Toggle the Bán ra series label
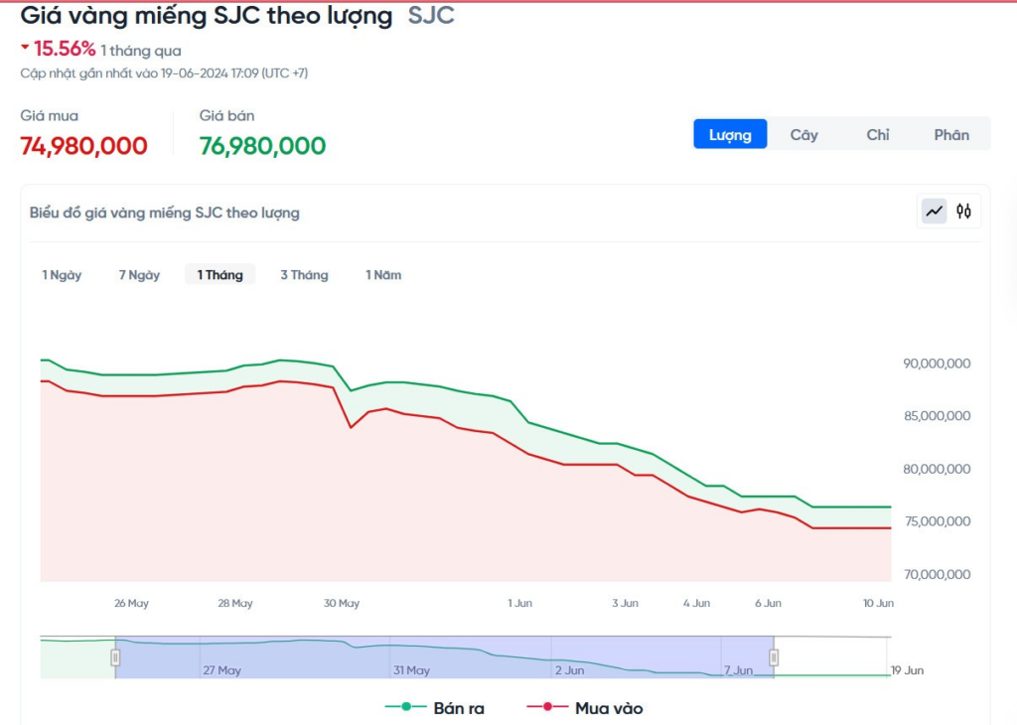This screenshot has height=725, width=1017. click(x=459, y=708)
